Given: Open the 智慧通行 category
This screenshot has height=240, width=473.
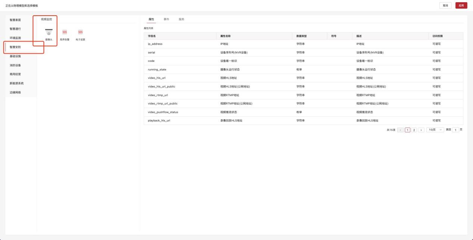Looking at the screenshot, I should (x=15, y=29).
